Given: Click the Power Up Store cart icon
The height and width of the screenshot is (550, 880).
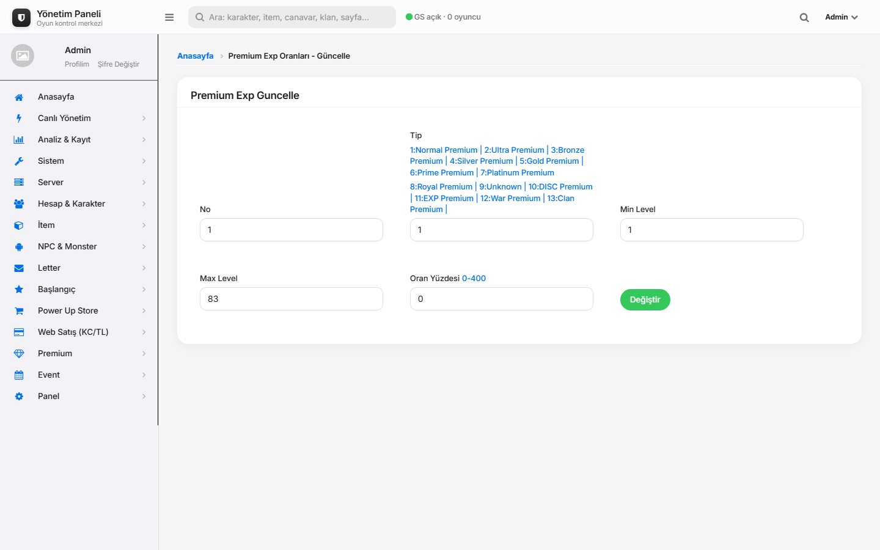Looking at the screenshot, I should [19, 311].
